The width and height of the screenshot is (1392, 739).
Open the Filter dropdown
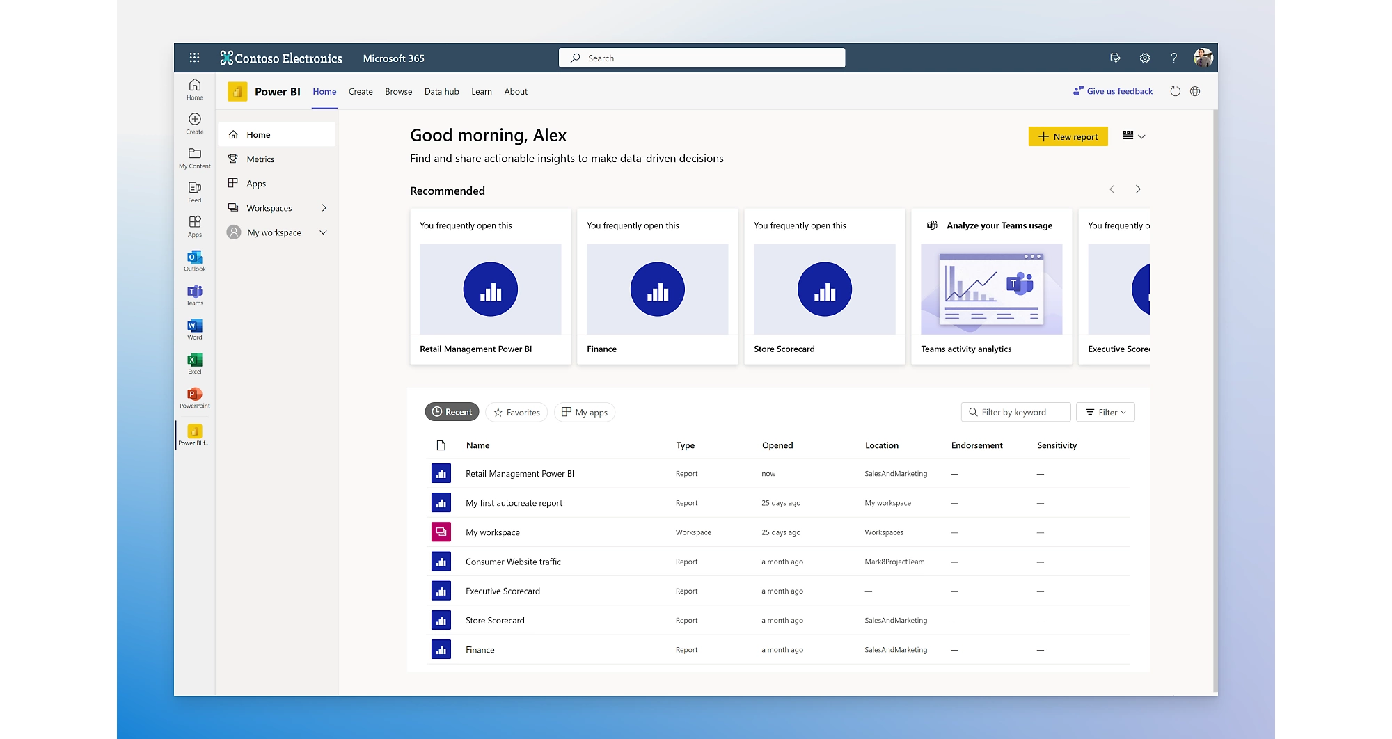click(x=1105, y=412)
